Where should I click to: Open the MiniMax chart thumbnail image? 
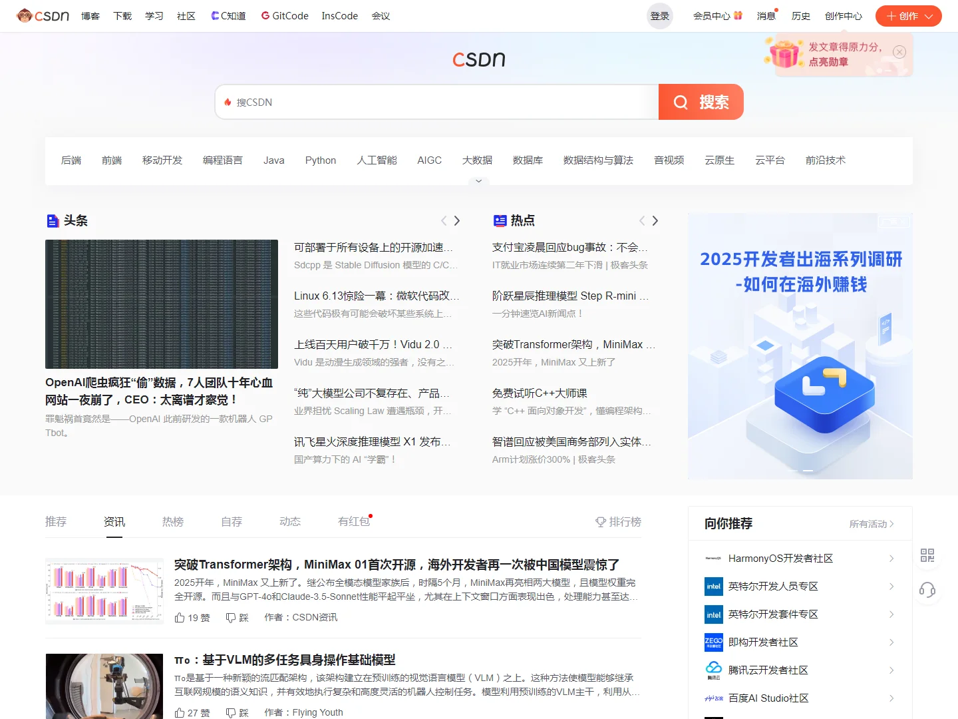click(104, 591)
